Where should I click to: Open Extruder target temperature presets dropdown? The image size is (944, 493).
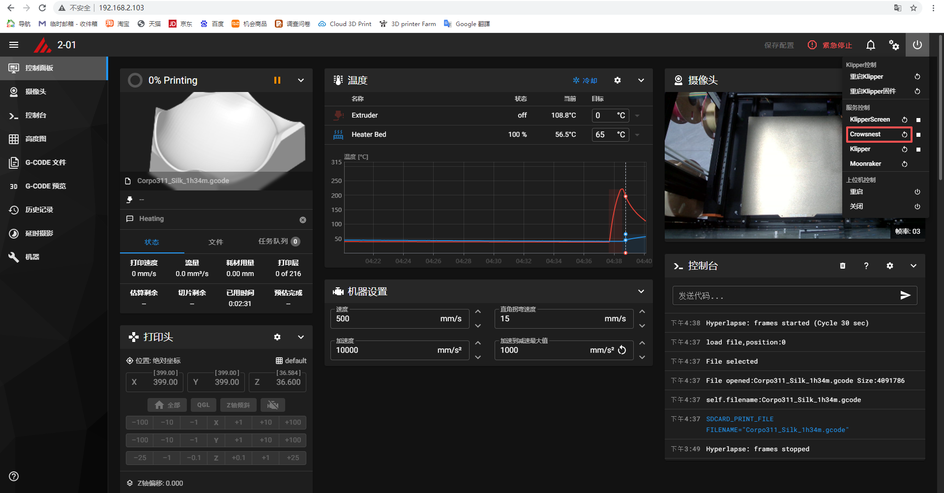[x=637, y=116]
